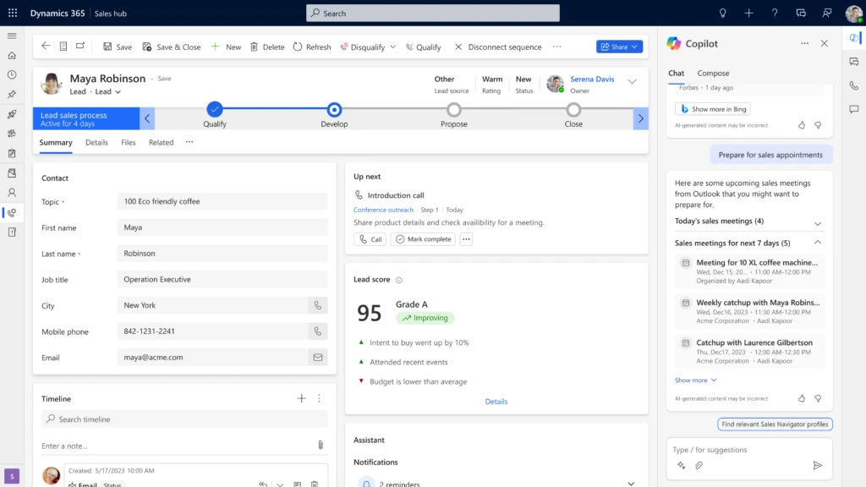Collapse the Sales meetings for next 7 days section

pyautogui.click(x=818, y=243)
